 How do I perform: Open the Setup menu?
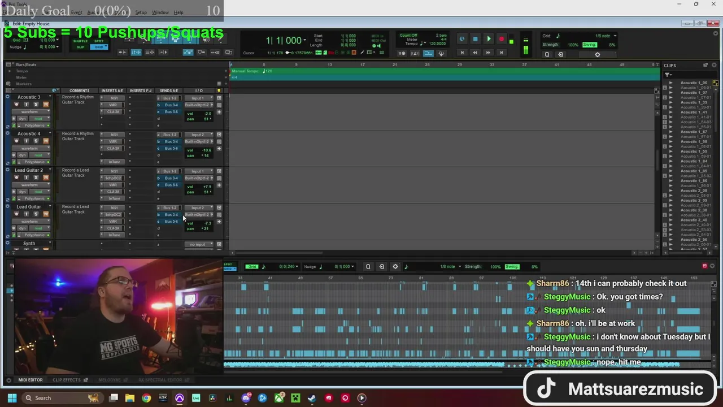point(141,12)
